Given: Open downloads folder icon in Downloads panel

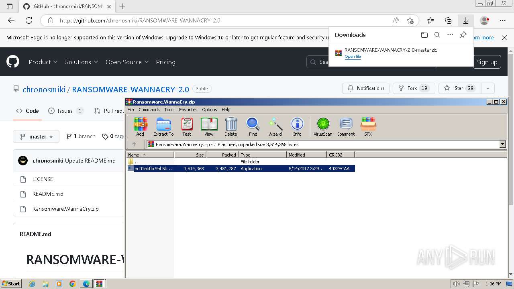Looking at the screenshot, I should (424, 35).
